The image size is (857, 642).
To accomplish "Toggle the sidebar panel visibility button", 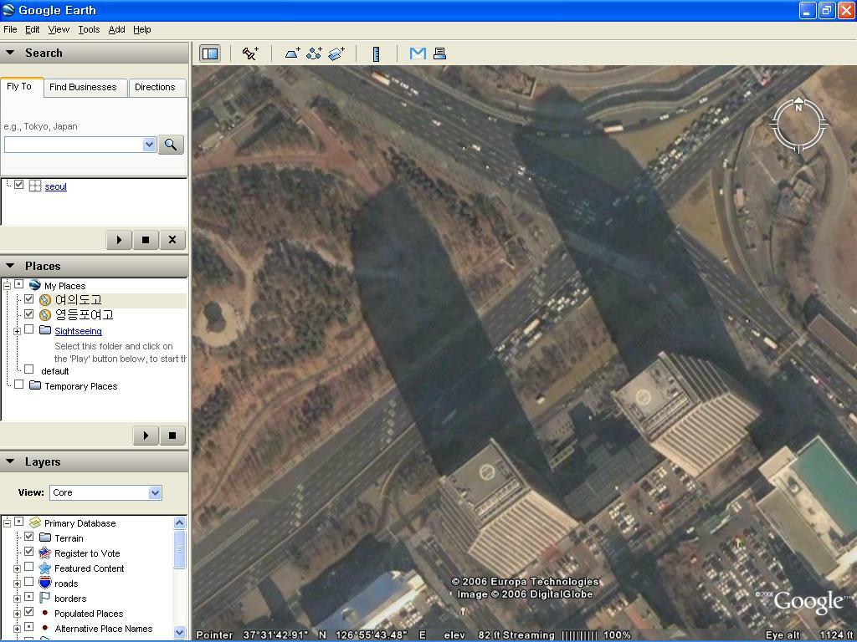I will 209,53.
